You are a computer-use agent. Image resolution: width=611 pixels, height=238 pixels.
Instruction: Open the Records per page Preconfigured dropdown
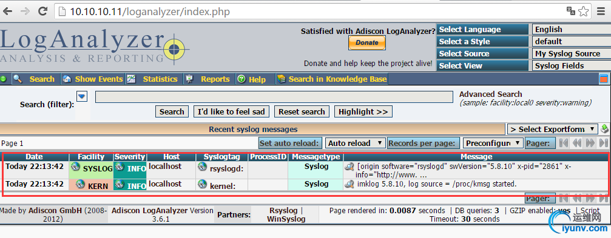(x=493, y=143)
